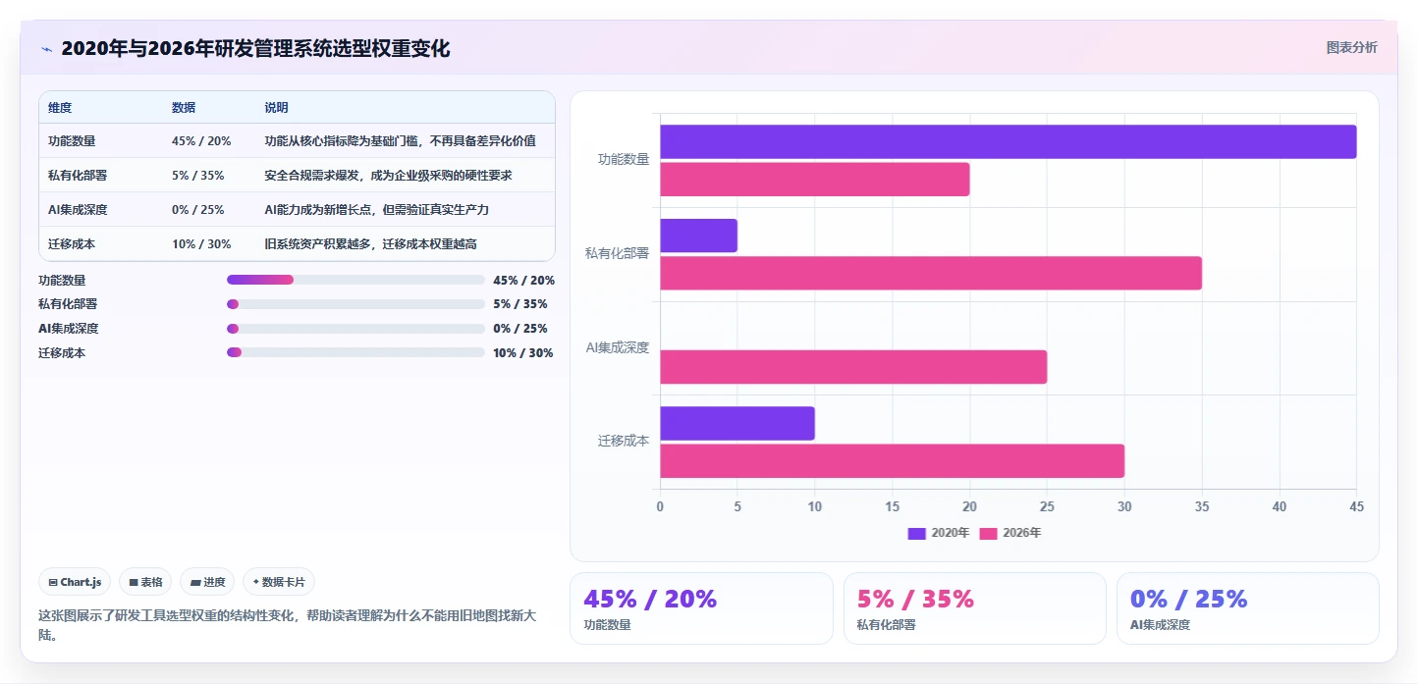
Task: Click the pink 2026 bar for 迁移成本
Action: pos(892,461)
